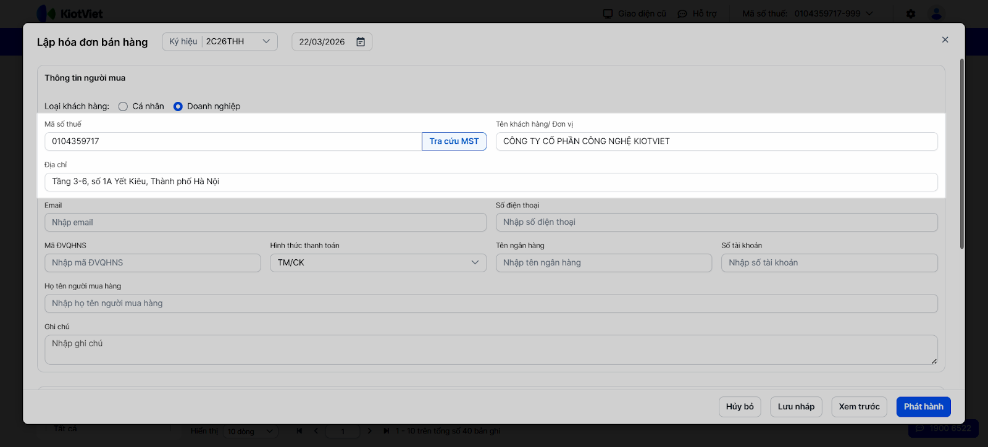Screen dimensions: 988x447
Task: Expand the Ký hiệu 2C26THH dropdown
Action: coord(266,41)
